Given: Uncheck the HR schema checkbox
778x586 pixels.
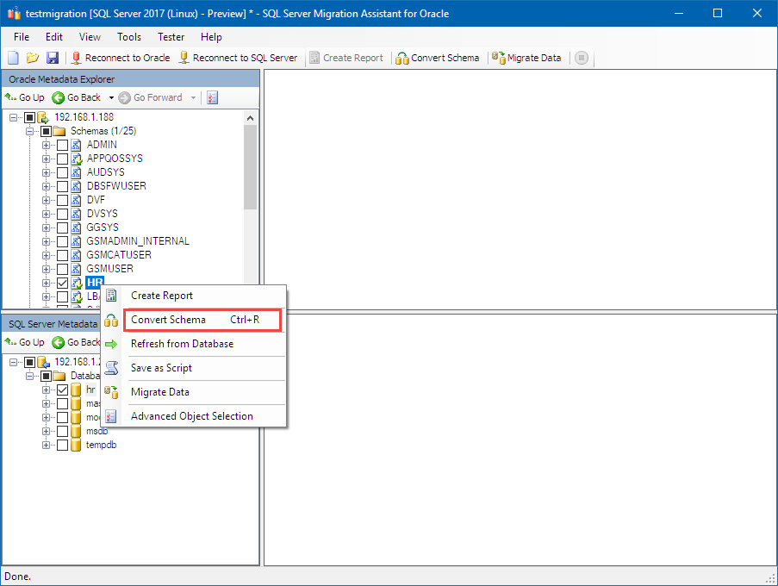Looking at the screenshot, I should pos(62,282).
